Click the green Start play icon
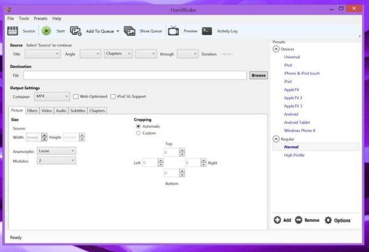Screen dimensions: 369x252 point(46,31)
